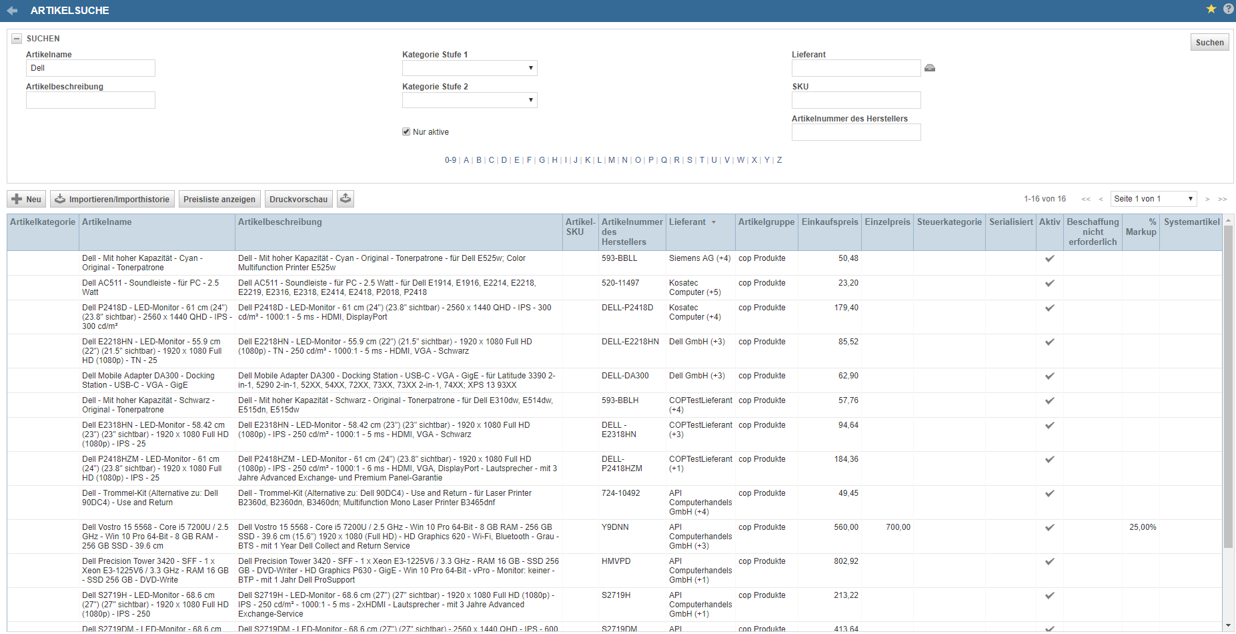Open help via question mark icon
This screenshot has height=634, width=1236.
coord(1228,9)
